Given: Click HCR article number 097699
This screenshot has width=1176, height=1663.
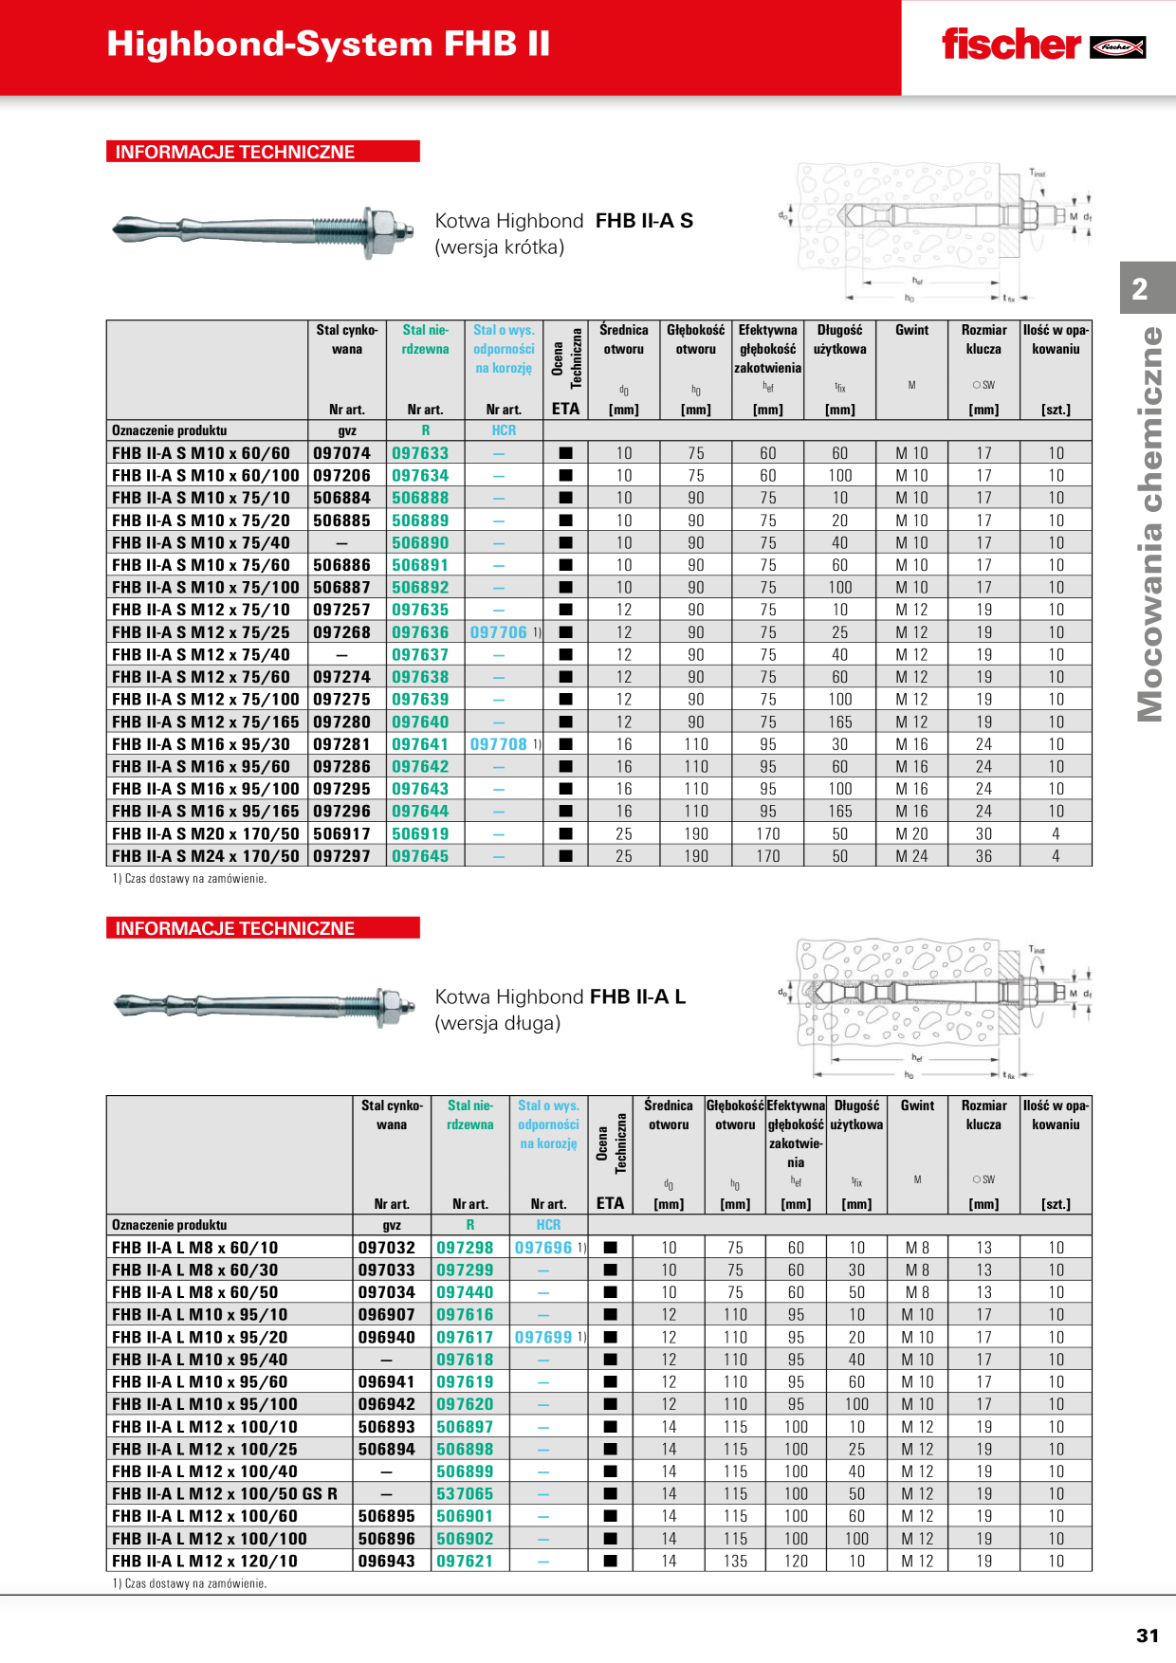Looking at the screenshot, I should pyautogui.click(x=543, y=1337).
